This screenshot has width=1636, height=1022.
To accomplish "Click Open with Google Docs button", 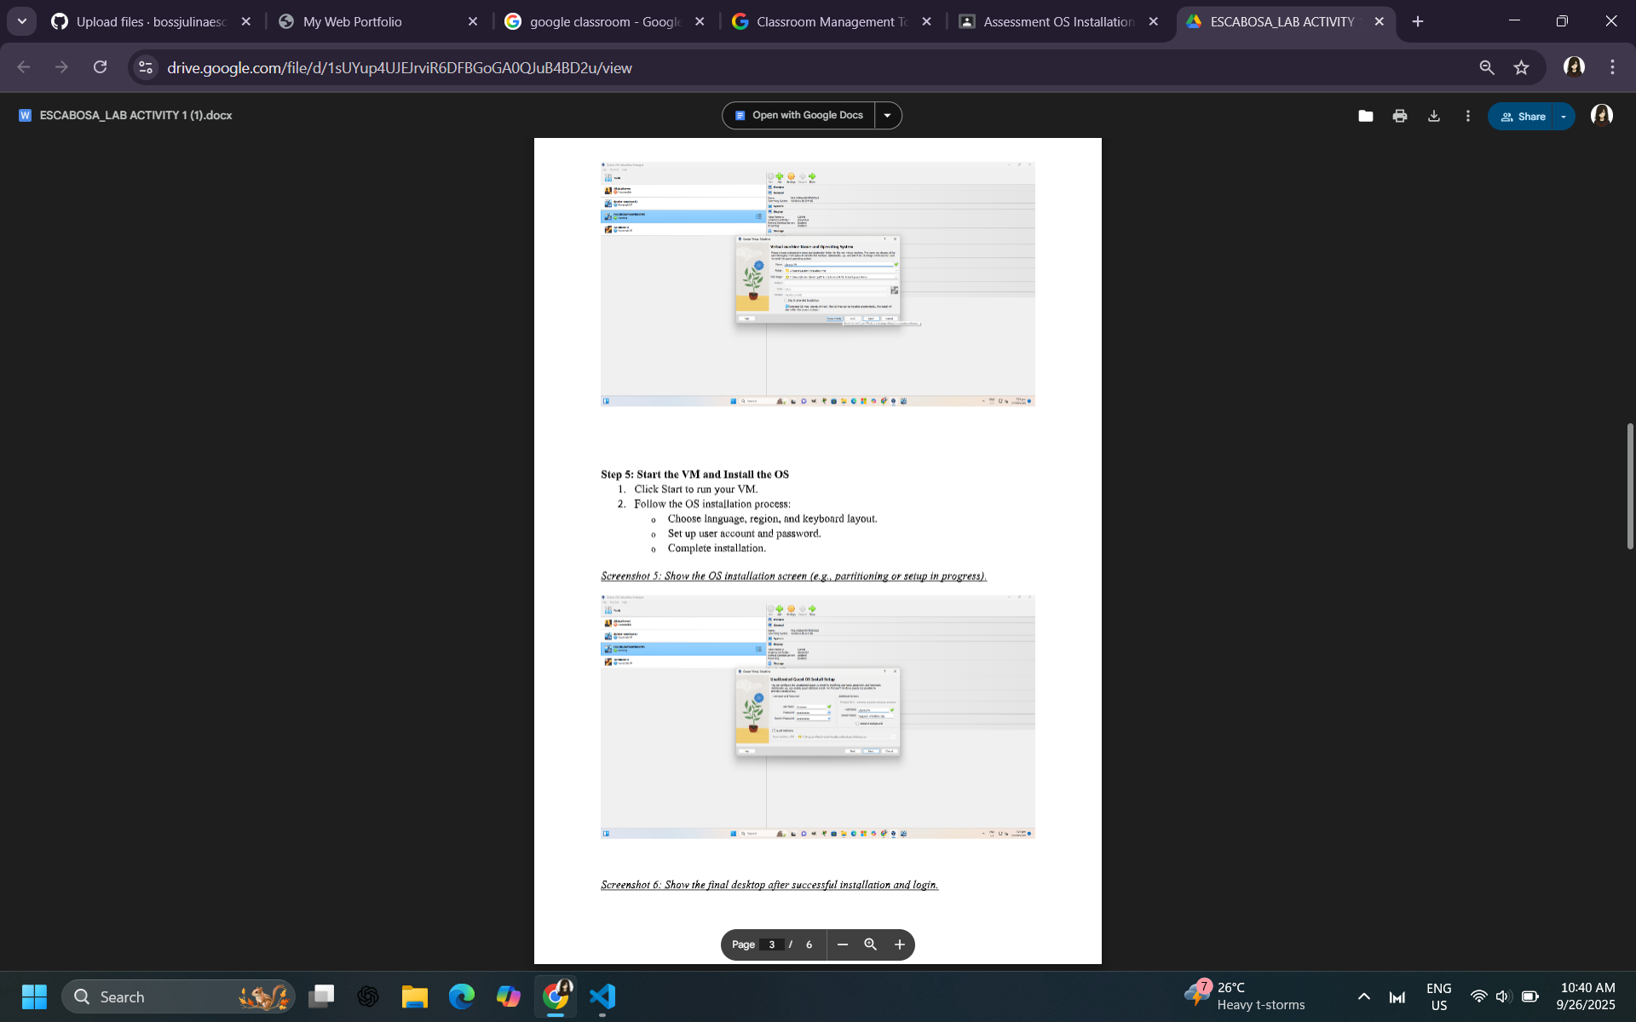I will tap(799, 116).
